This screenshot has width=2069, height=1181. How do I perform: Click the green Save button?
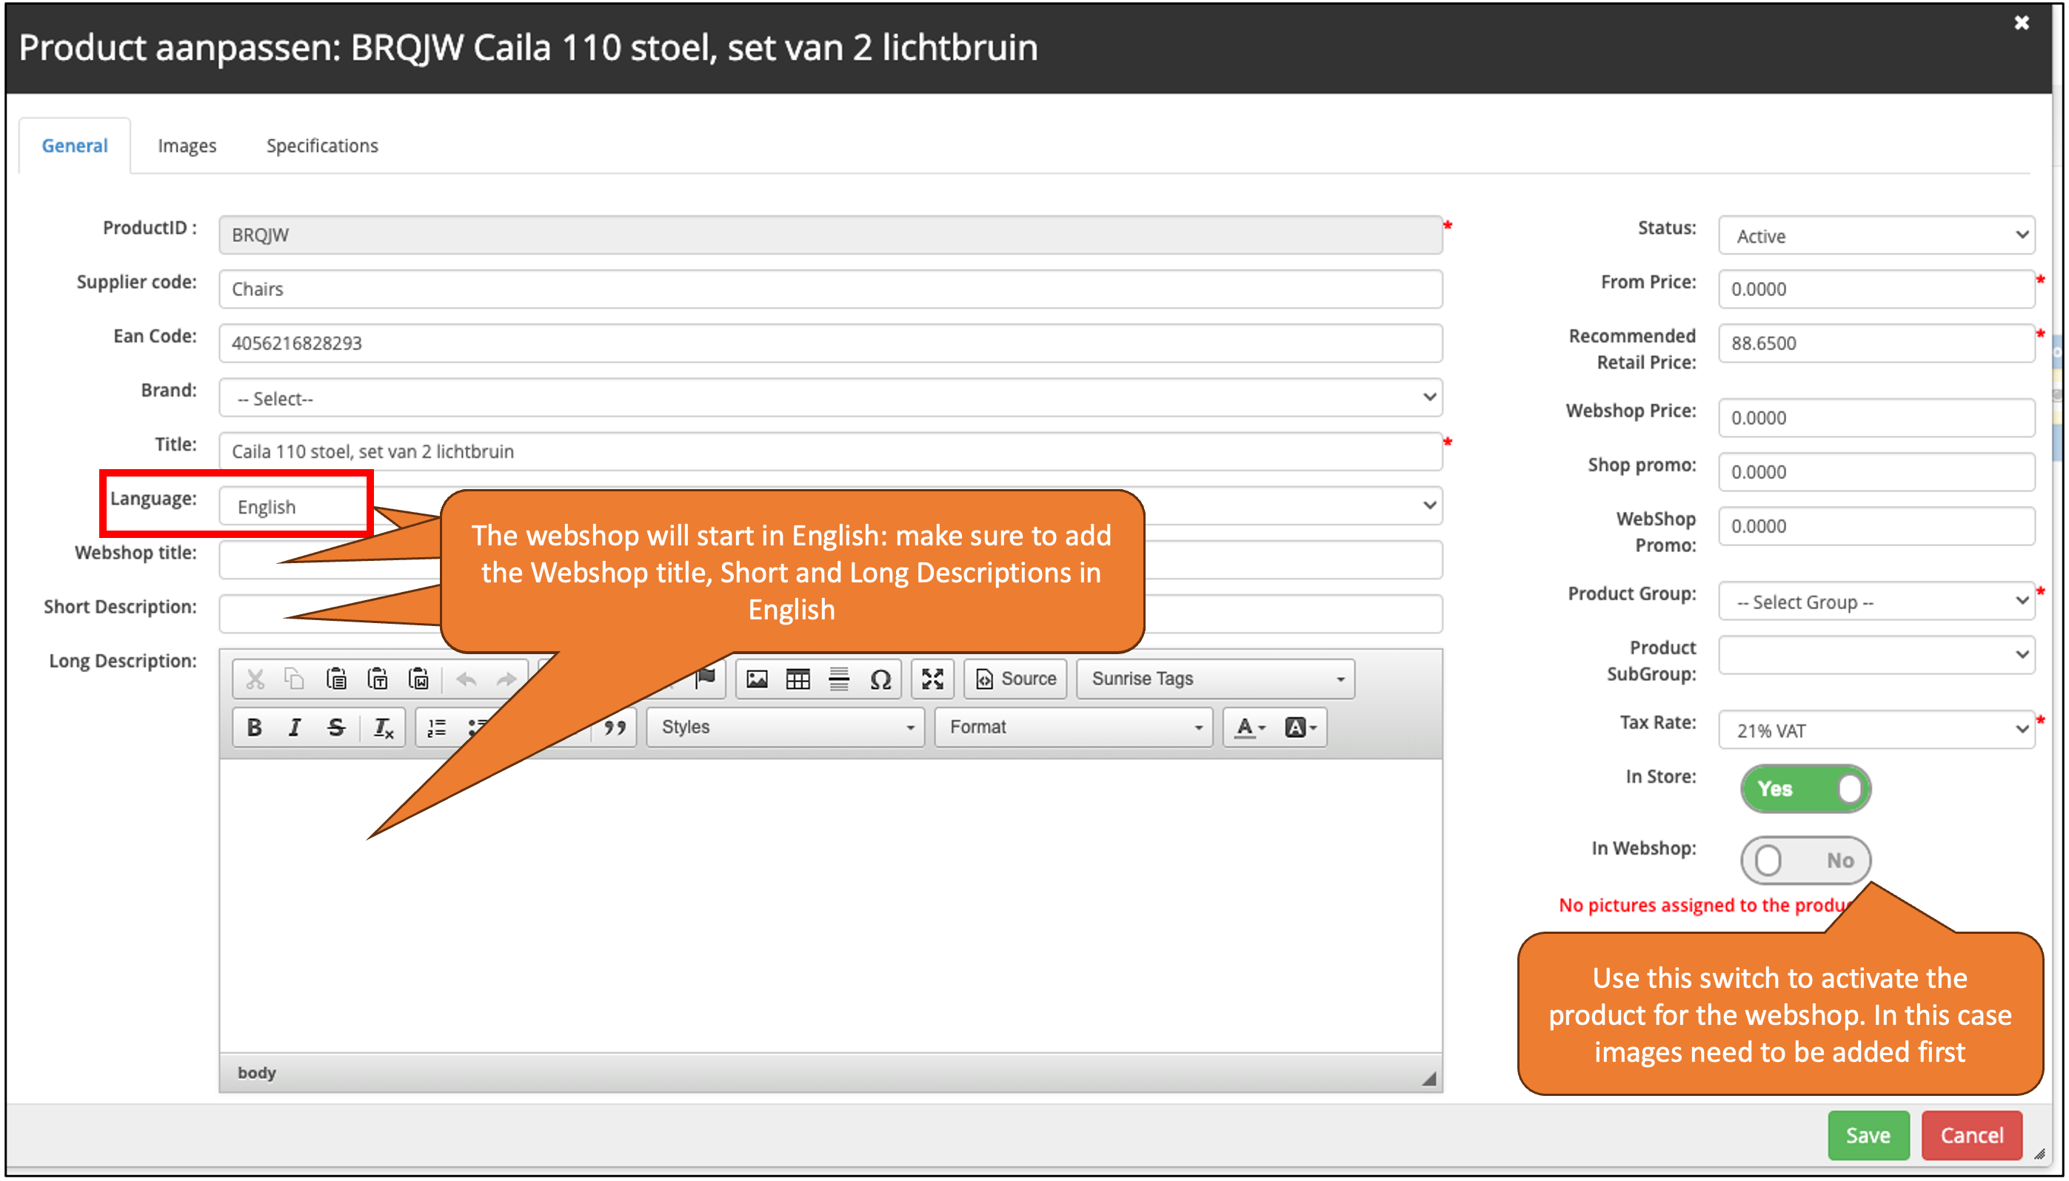[1867, 1135]
